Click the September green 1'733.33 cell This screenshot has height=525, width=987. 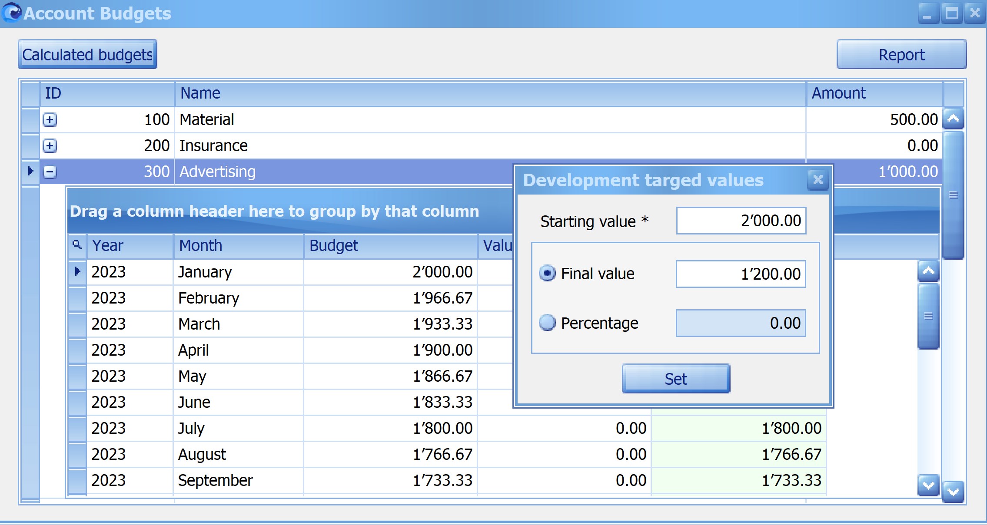(x=739, y=480)
